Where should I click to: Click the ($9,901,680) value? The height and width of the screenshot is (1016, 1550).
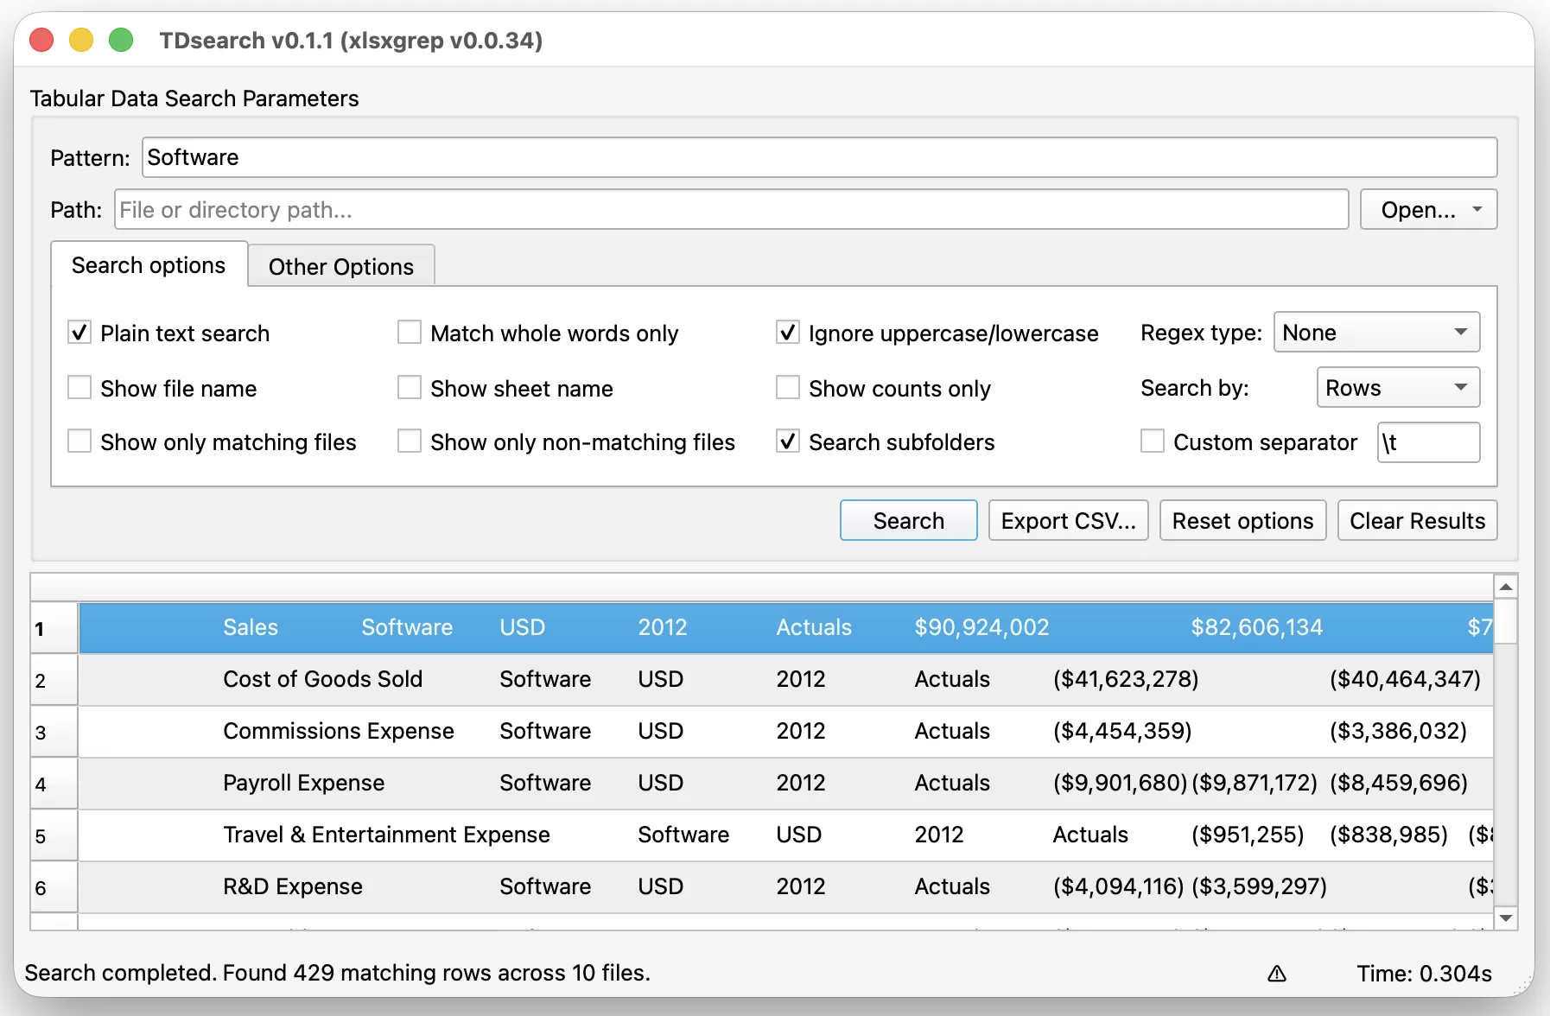coord(1120,783)
